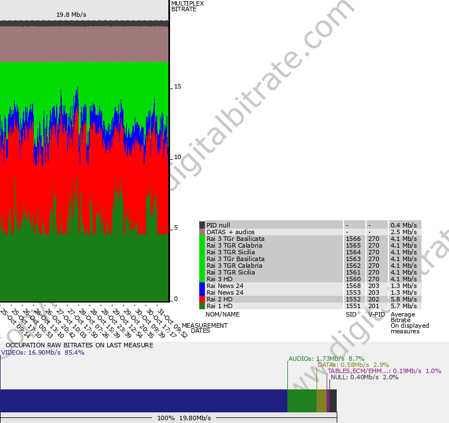The image size is (449, 423).
Task: Click the 5.8 Mb/s average bitrate value
Action: pyautogui.click(x=403, y=299)
